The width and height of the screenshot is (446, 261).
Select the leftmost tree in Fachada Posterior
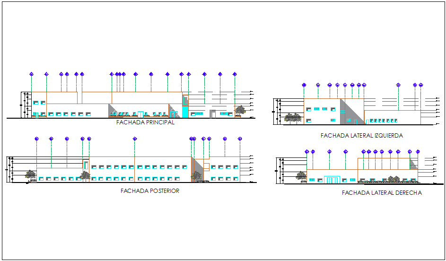point(31,175)
